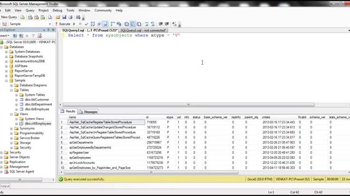Select SQL Server Agent node
This screenshot has height=196, width=350.
(22, 172)
